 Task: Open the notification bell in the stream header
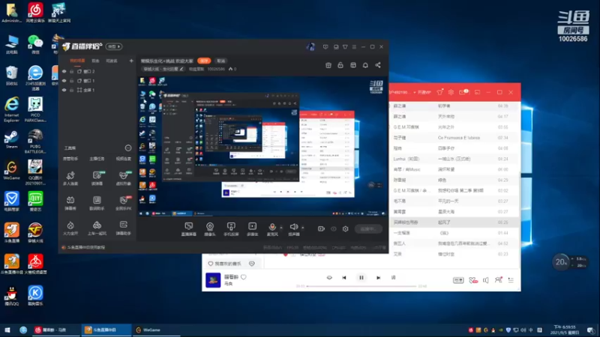[x=365, y=65]
